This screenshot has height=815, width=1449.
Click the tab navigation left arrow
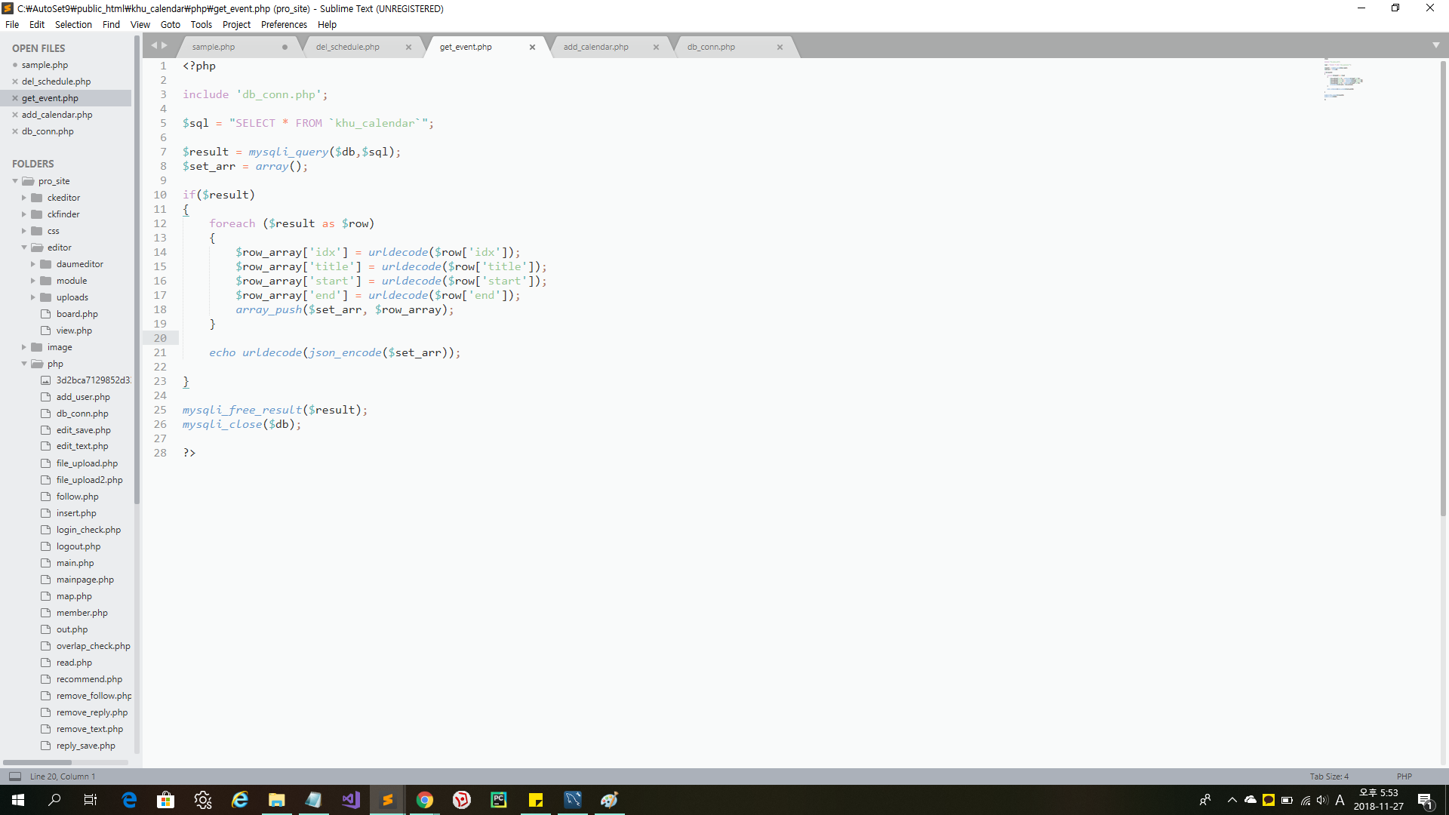point(154,45)
